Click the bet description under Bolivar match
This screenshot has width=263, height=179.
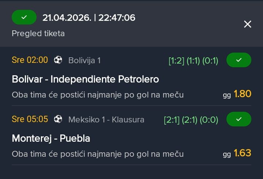coord(98,95)
